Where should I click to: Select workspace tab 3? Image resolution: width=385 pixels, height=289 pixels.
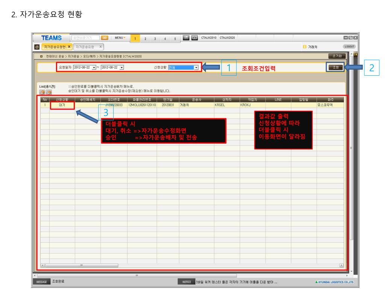(x=155, y=39)
